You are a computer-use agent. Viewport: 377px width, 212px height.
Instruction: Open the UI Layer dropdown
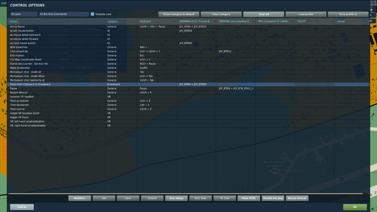click(23, 14)
